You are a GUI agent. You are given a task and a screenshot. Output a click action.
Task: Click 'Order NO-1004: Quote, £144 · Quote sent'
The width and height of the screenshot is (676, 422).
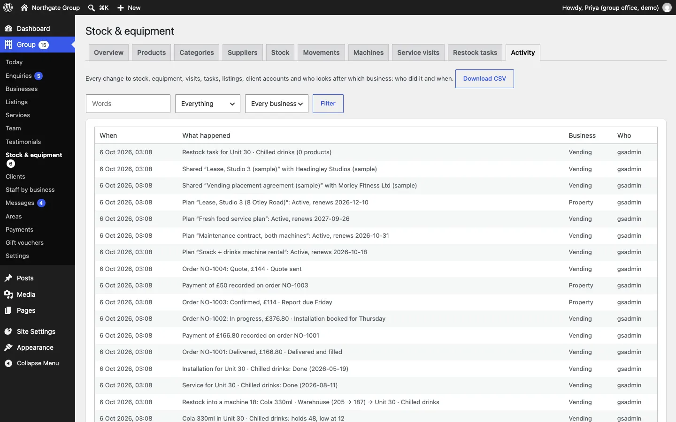[242, 269]
